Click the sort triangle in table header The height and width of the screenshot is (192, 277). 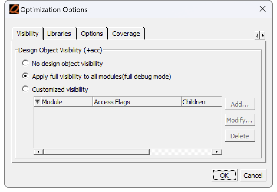click(37, 102)
